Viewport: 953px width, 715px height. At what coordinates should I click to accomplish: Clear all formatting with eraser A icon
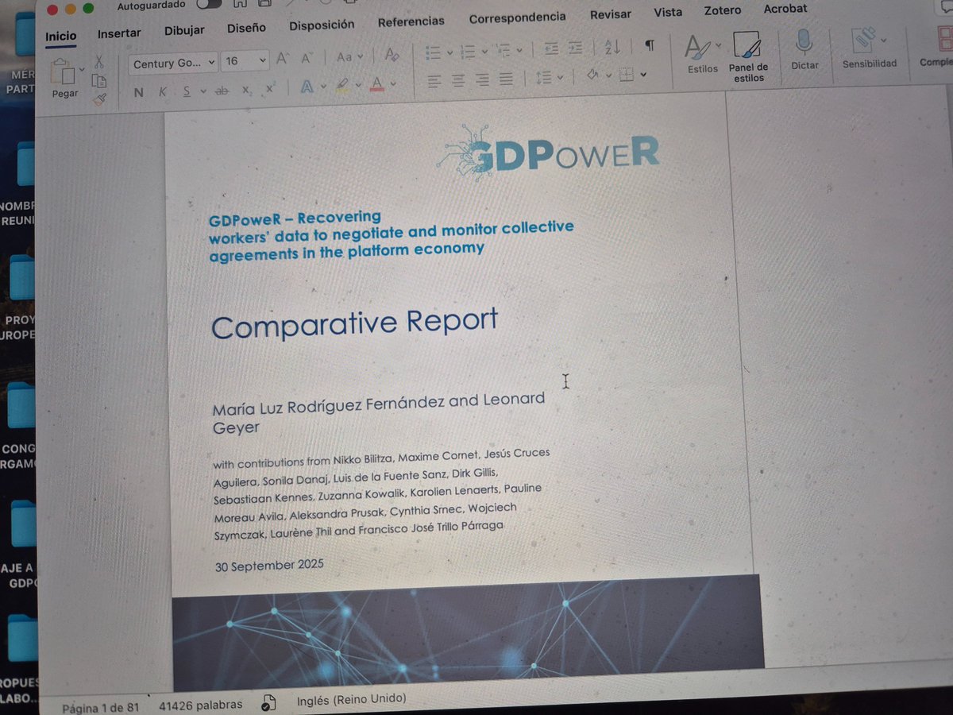tap(392, 56)
